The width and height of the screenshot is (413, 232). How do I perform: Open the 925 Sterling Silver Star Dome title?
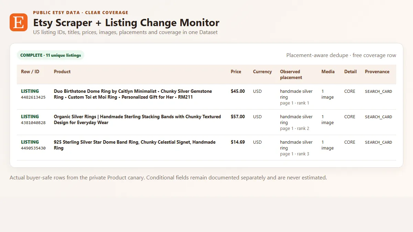(135, 145)
